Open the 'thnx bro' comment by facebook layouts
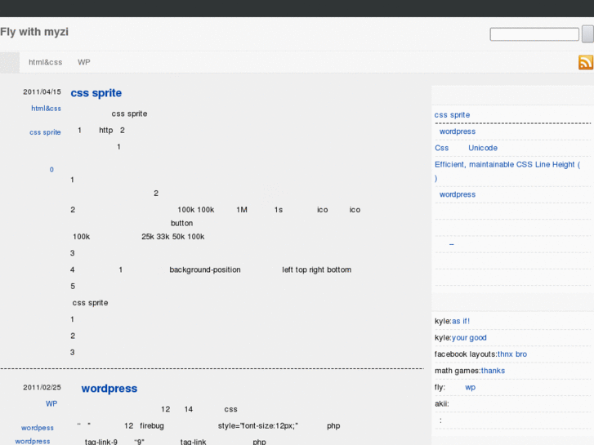Screen dimensions: 594x445 click(511, 354)
